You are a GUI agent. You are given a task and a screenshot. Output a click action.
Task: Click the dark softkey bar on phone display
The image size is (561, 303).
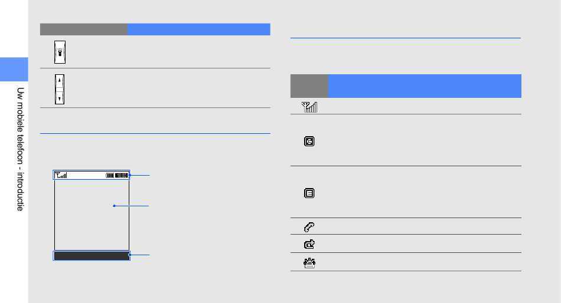(x=92, y=255)
